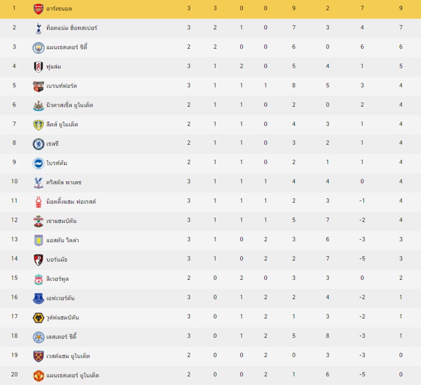Click the Chelsea lion crest

click(38, 144)
